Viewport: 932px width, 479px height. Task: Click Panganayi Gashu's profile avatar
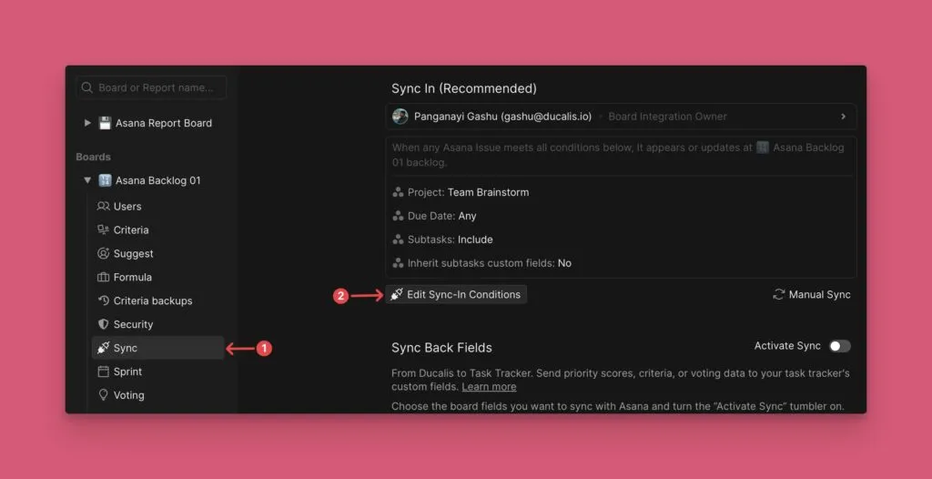[x=400, y=117]
